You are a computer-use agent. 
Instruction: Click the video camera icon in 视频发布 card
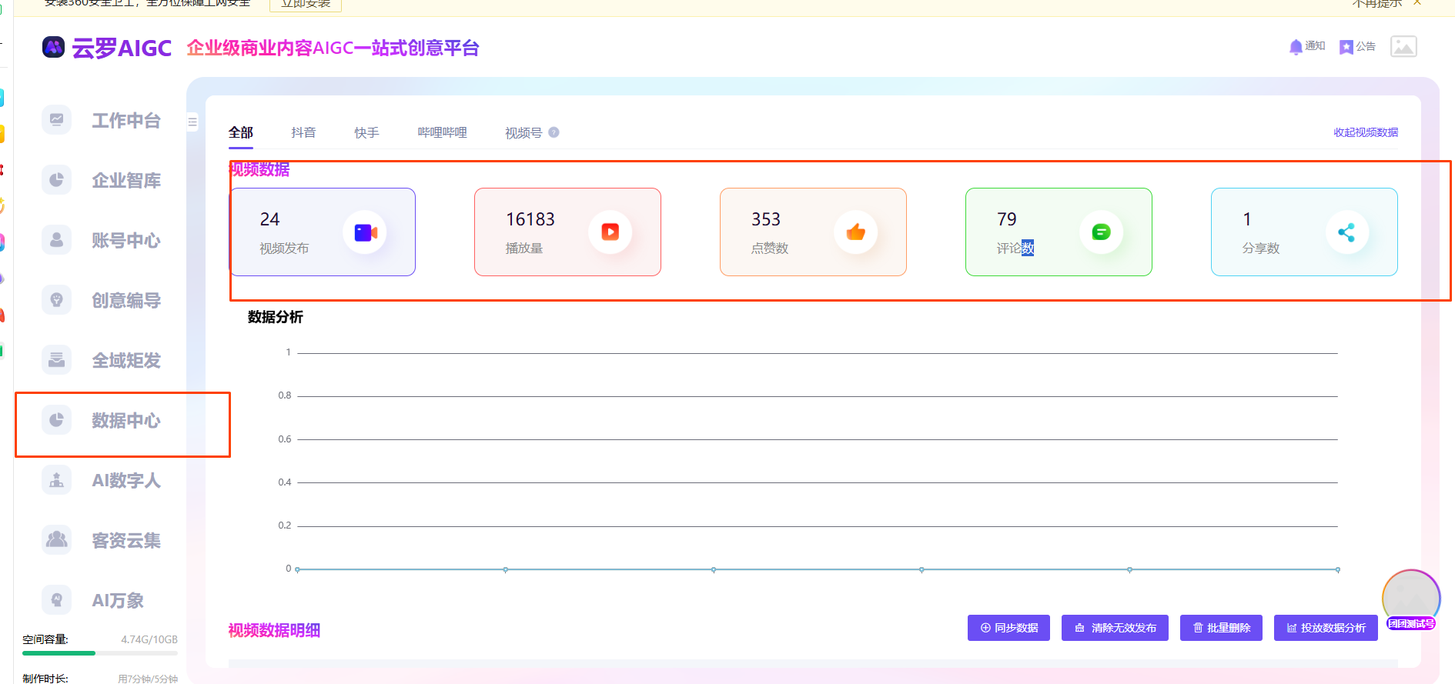365,232
